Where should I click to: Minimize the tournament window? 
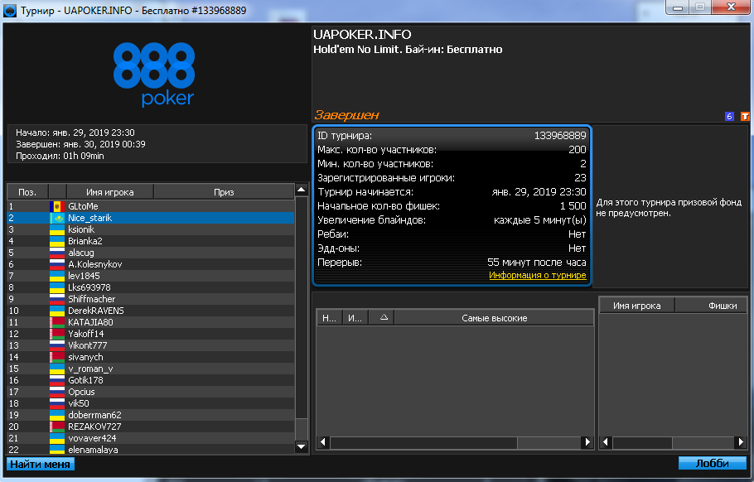click(x=678, y=7)
